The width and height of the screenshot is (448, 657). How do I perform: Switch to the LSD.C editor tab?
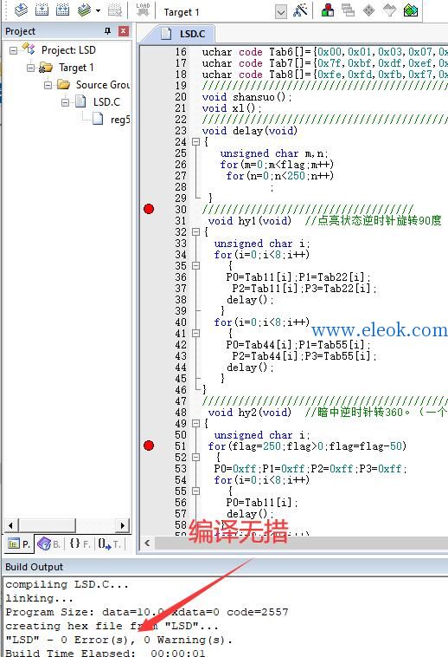[185, 34]
